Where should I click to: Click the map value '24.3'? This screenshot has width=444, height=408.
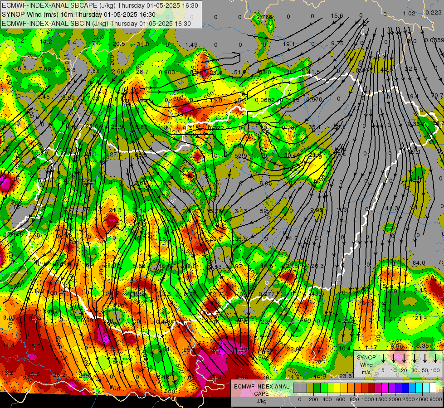click(x=115, y=210)
